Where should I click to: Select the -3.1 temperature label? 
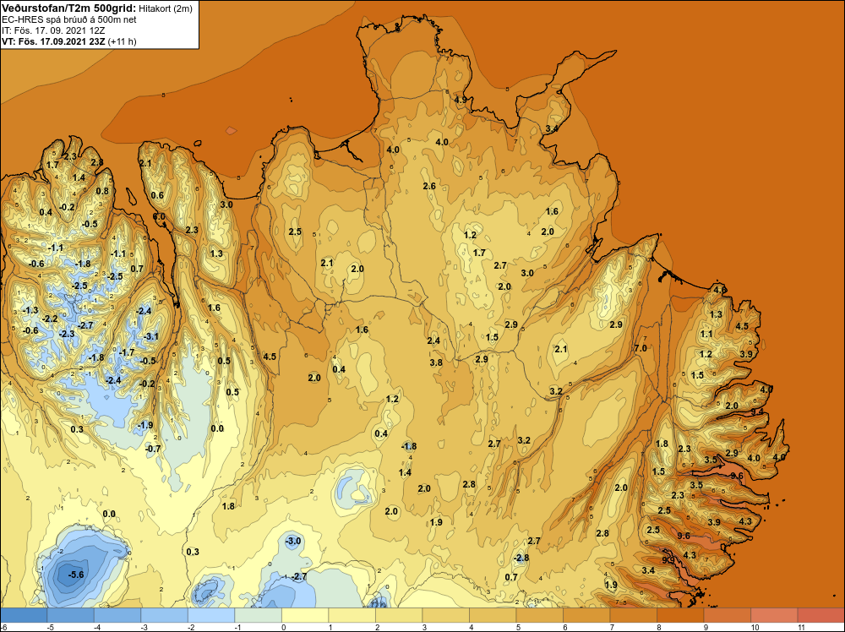[x=151, y=337]
